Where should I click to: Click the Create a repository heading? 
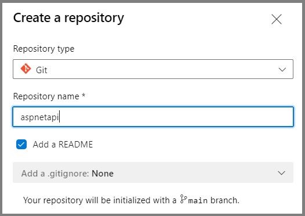coord(68,18)
